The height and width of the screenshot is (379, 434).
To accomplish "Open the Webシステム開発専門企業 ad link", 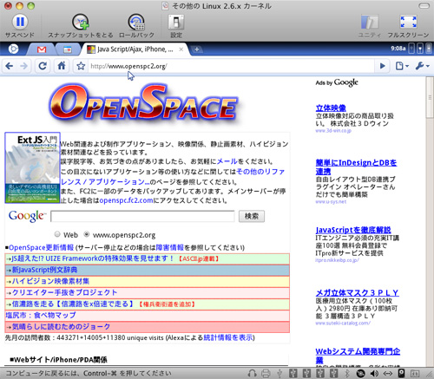I will click(358, 356).
